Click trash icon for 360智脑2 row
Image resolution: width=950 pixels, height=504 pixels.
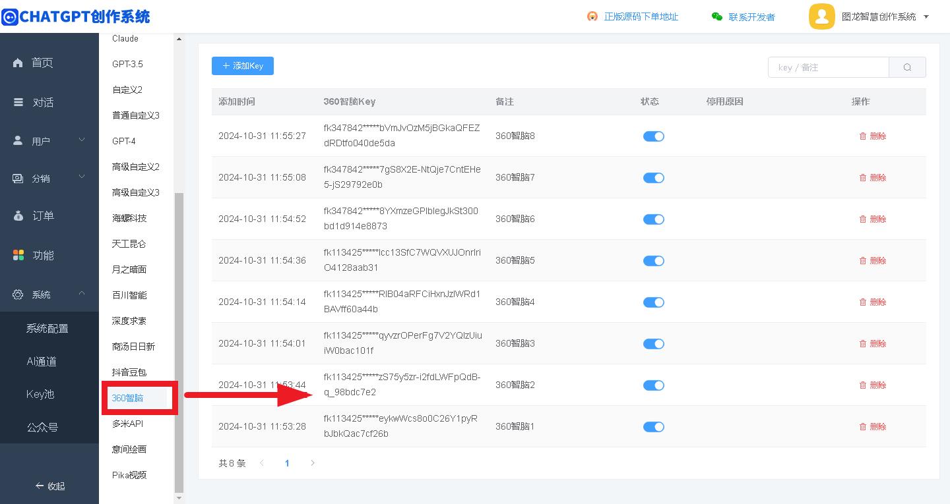click(863, 385)
